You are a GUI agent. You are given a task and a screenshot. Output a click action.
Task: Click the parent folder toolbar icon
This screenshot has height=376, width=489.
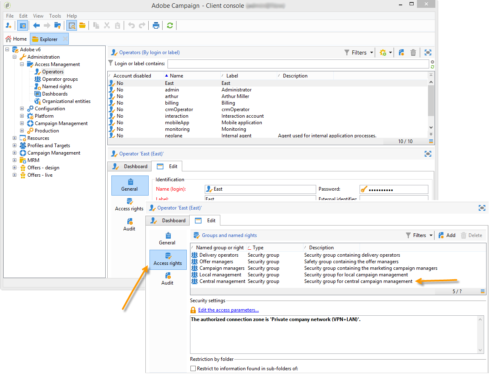(58, 25)
